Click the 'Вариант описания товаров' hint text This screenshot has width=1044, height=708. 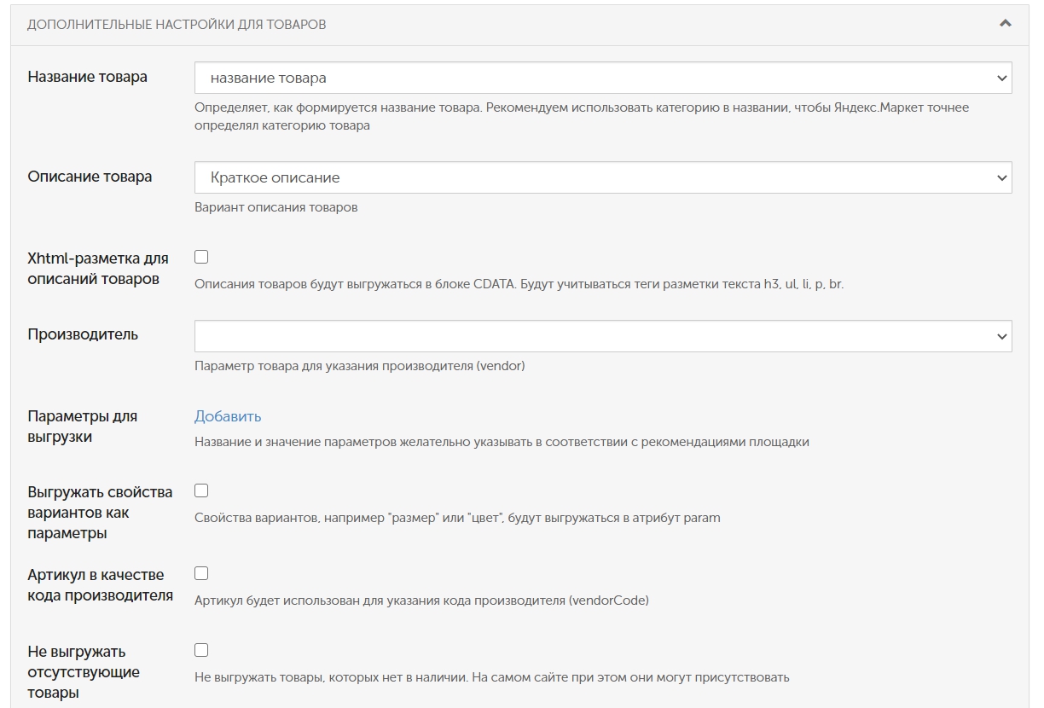(x=275, y=207)
